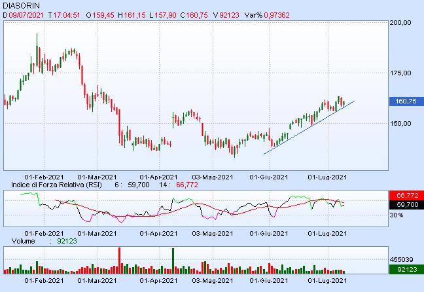Click the Indice di Forza Relativa (RSI) label
424x292 pixels.
tap(56, 185)
